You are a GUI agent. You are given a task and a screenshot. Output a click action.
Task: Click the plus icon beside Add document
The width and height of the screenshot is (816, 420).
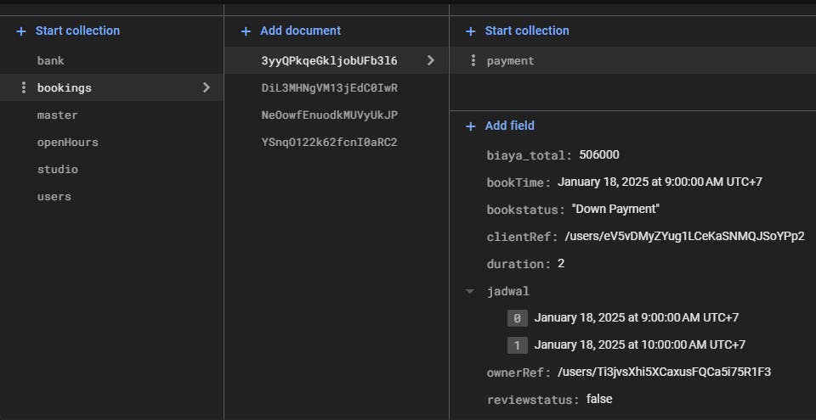pyautogui.click(x=246, y=31)
